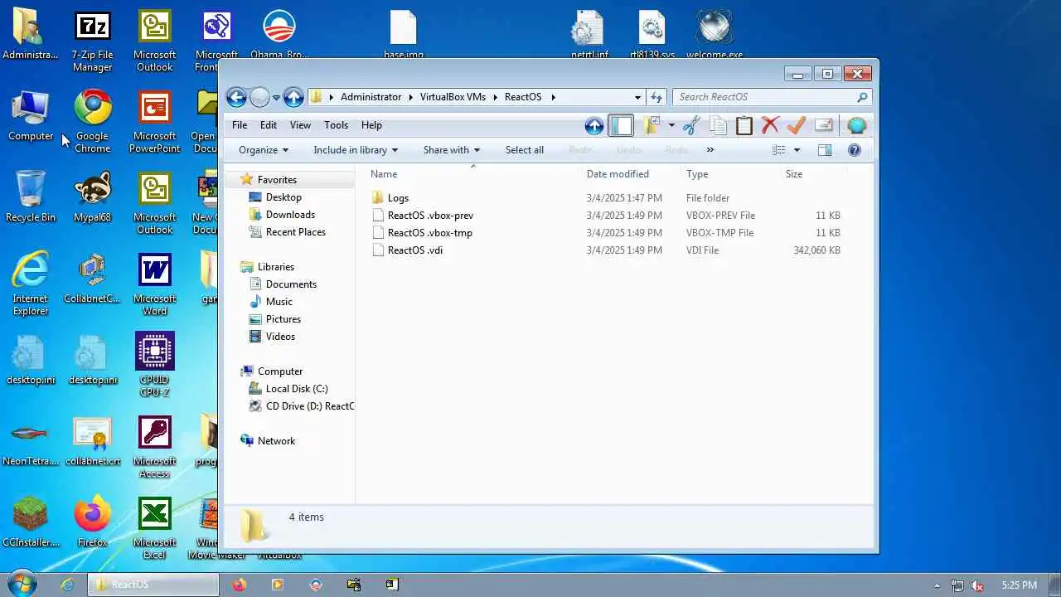Image resolution: width=1061 pixels, height=597 pixels.
Task: Click the envelope Email icon in toolbar
Action: (x=823, y=126)
